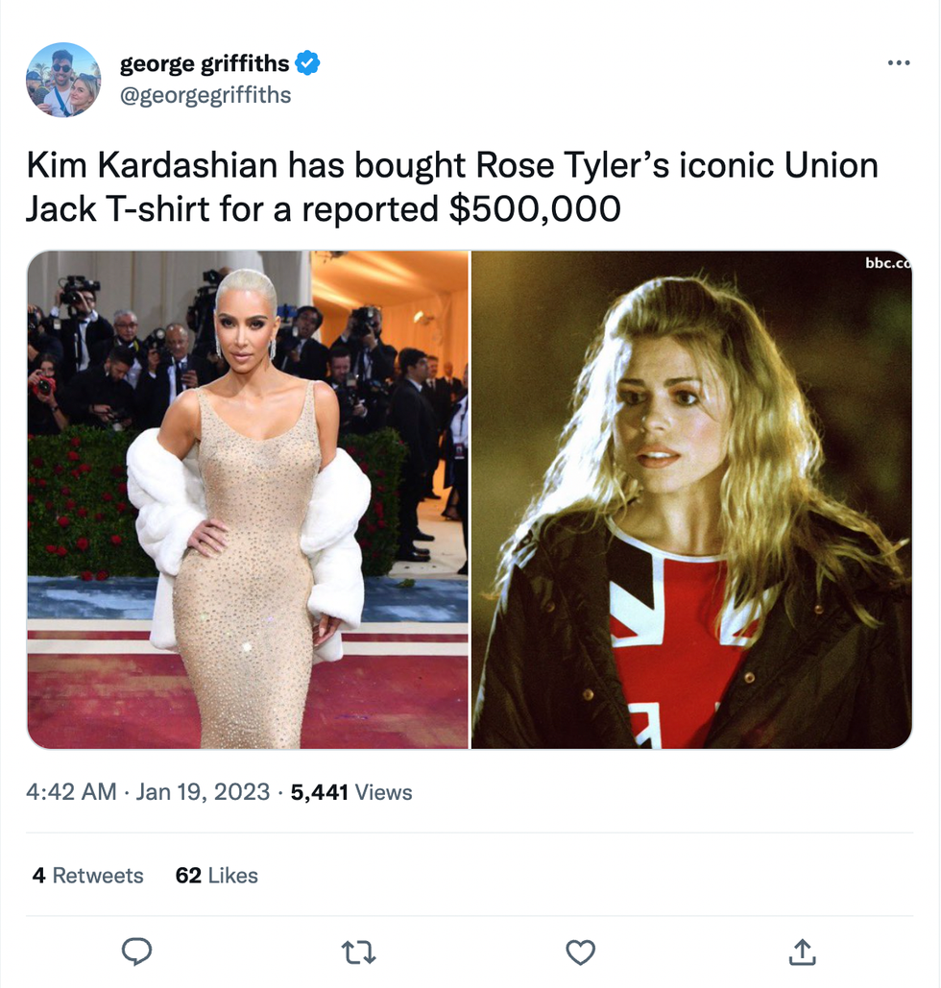941x988 pixels.
Task: Open the left red carpet photo
Action: [x=248, y=499]
